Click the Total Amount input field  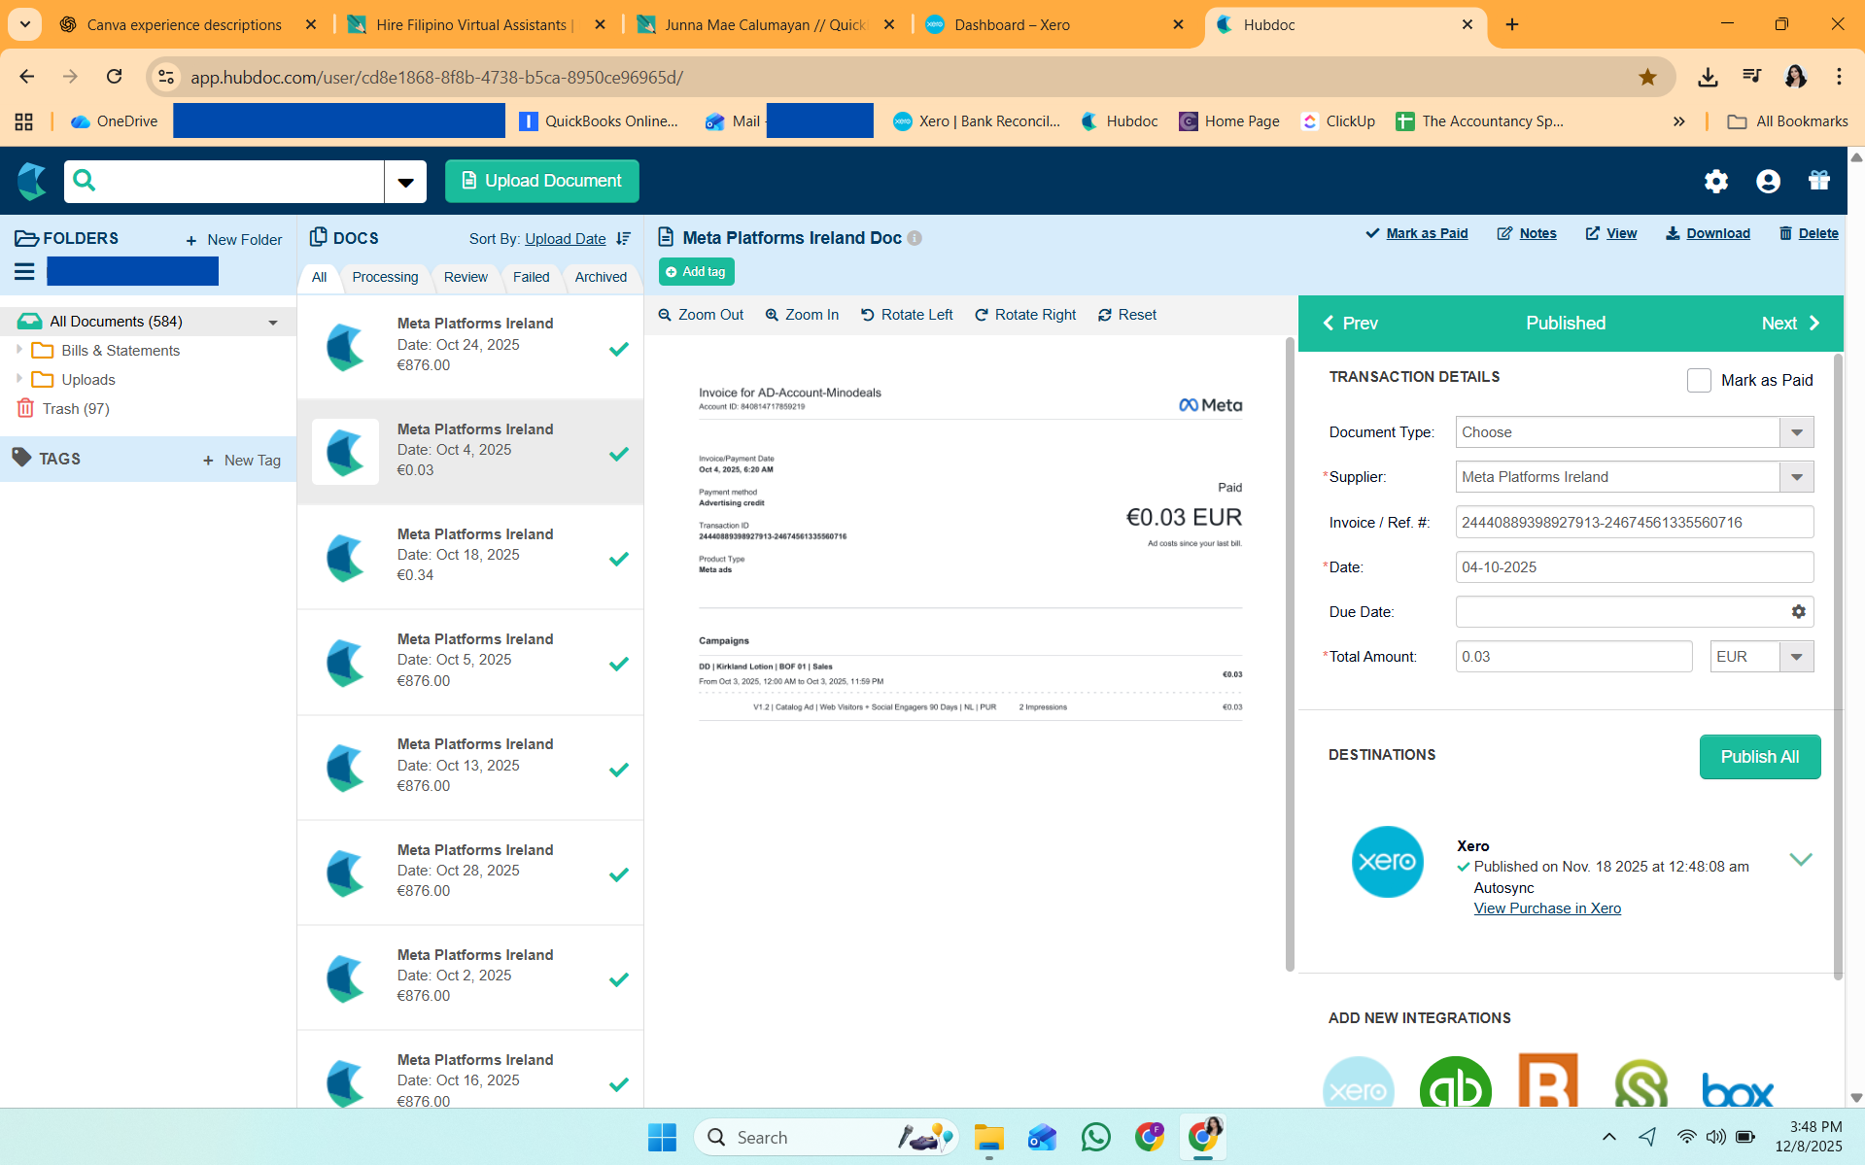1572,657
